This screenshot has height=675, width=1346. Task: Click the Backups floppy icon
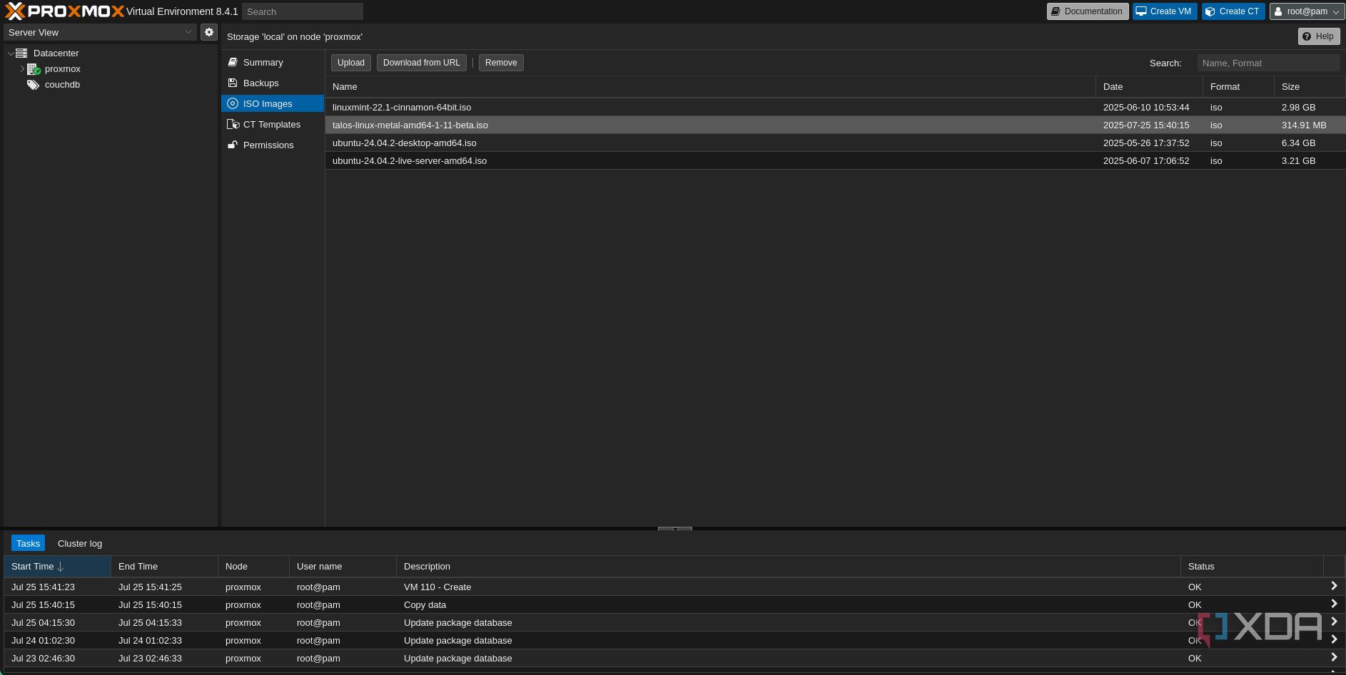233,83
